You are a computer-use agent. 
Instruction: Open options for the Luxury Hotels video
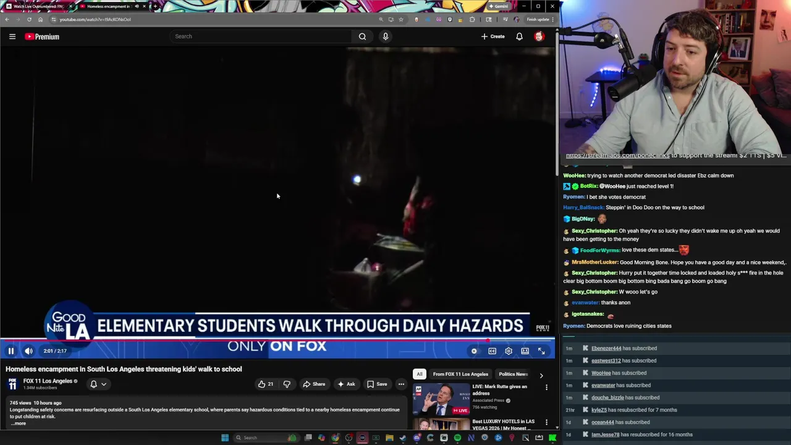546,422
